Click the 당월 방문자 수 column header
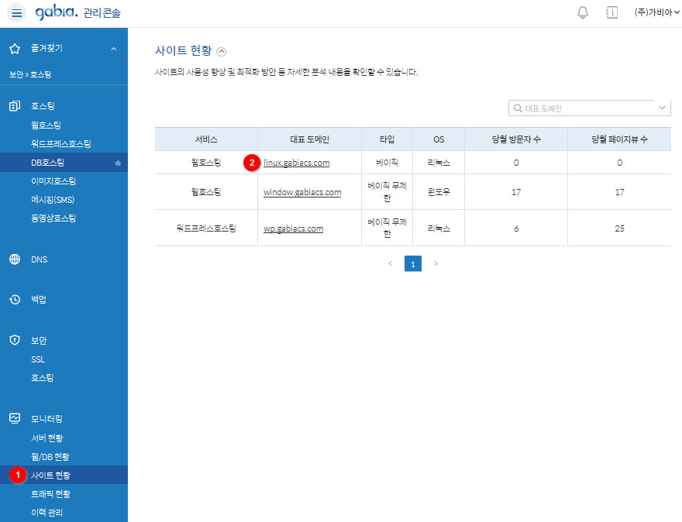Viewport: 682px width, 522px height. (x=516, y=139)
